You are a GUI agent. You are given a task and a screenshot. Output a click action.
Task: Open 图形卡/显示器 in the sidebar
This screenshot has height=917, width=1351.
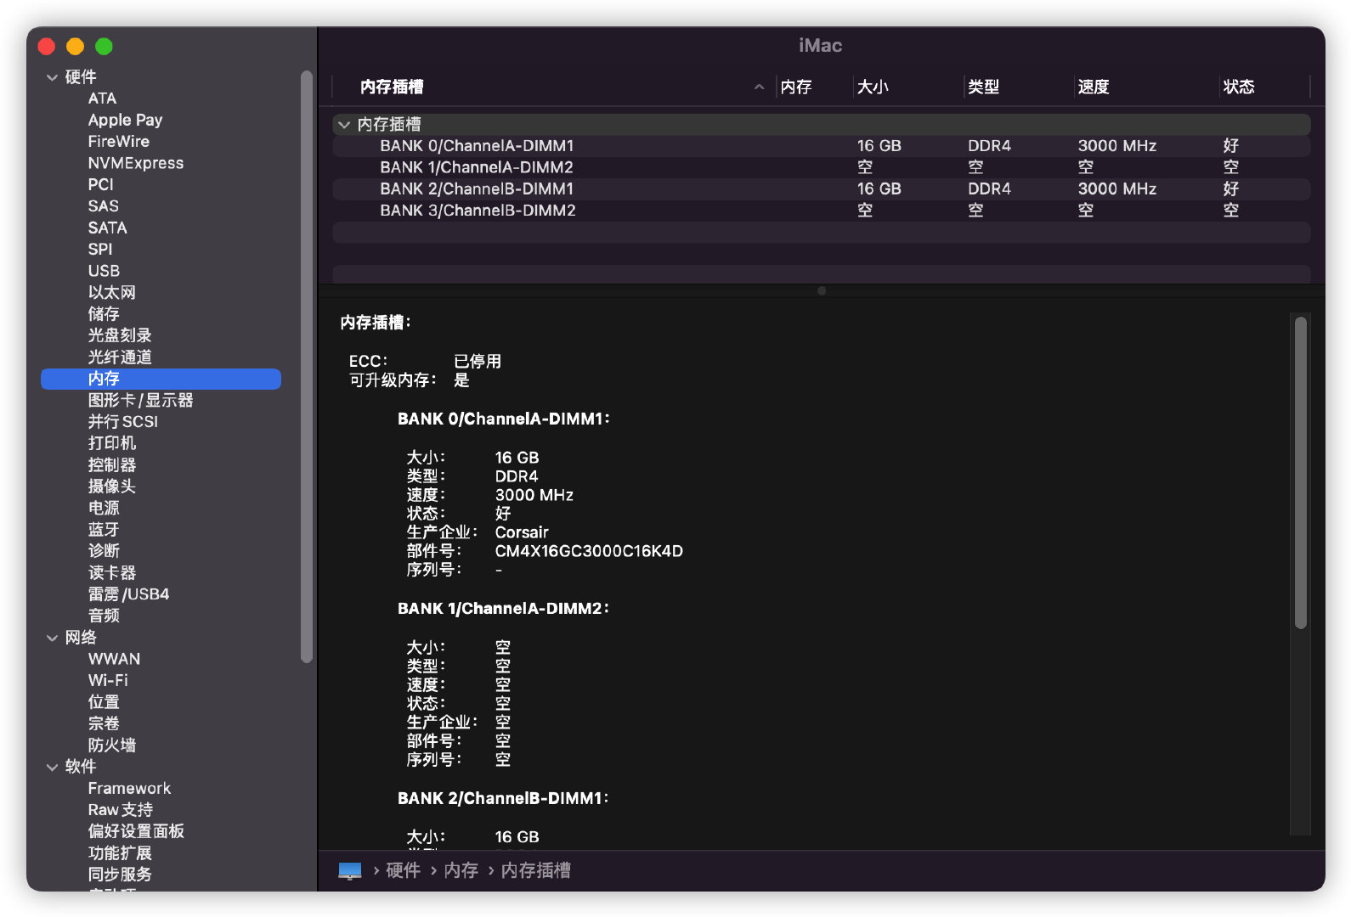click(140, 401)
